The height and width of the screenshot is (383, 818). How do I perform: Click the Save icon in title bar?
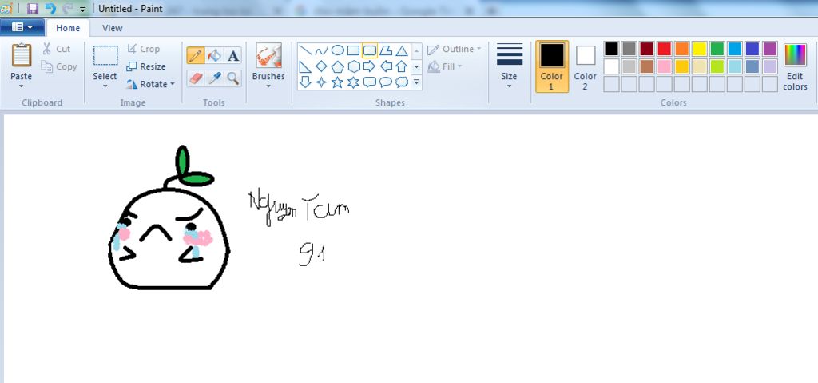(x=32, y=8)
